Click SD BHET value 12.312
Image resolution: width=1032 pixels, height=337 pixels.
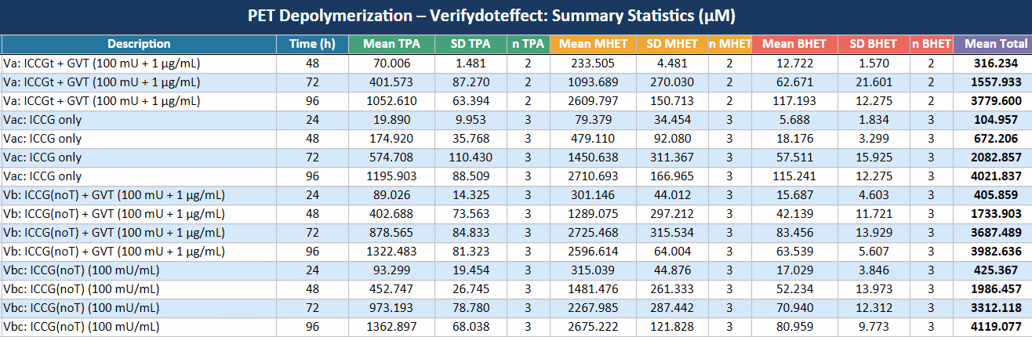tap(874, 308)
